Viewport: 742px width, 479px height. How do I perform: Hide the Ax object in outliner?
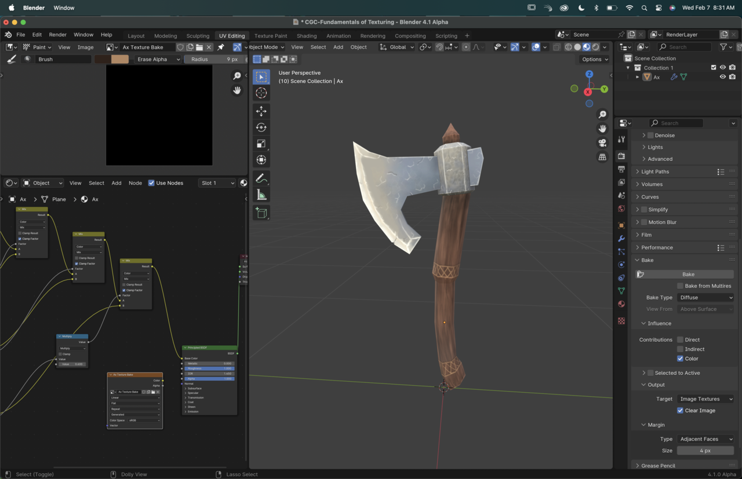[x=722, y=77]
